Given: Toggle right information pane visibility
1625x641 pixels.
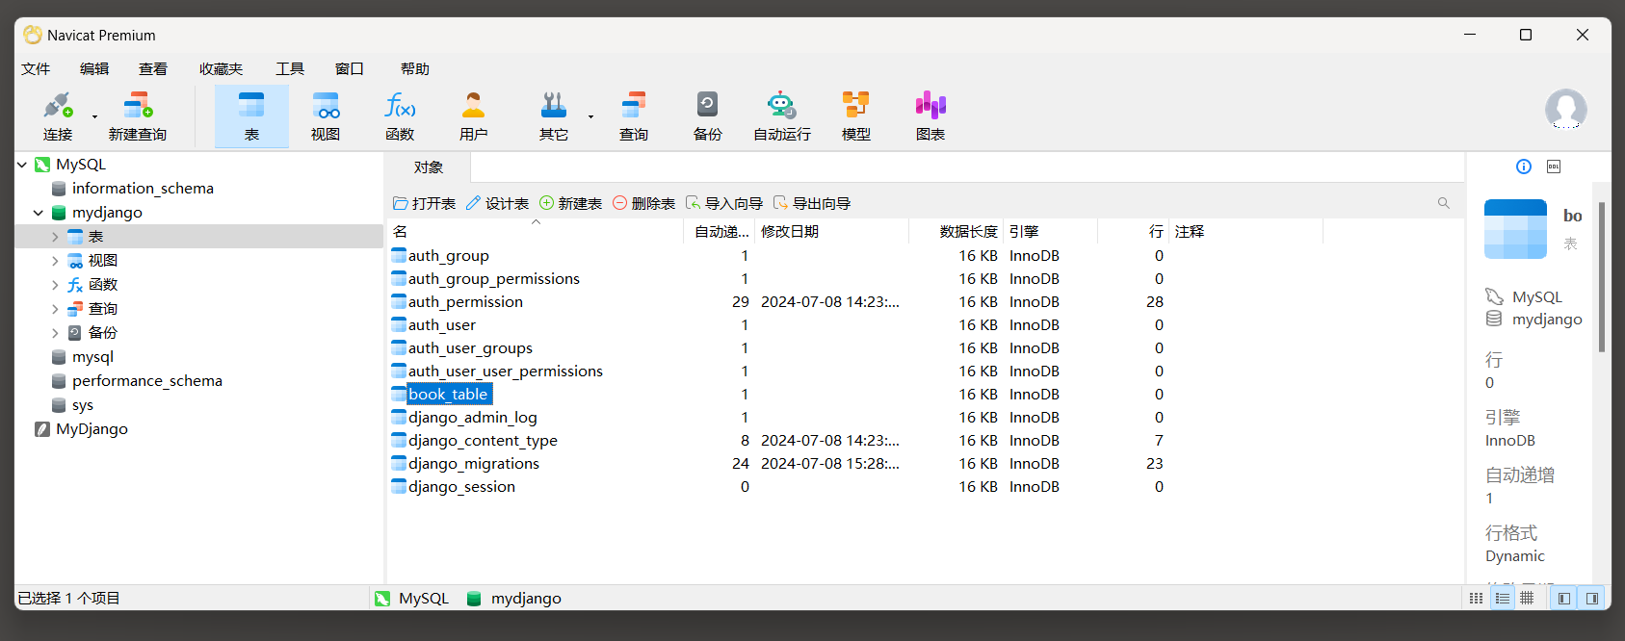Looking at the screenshot, I should pos(1592,599).
